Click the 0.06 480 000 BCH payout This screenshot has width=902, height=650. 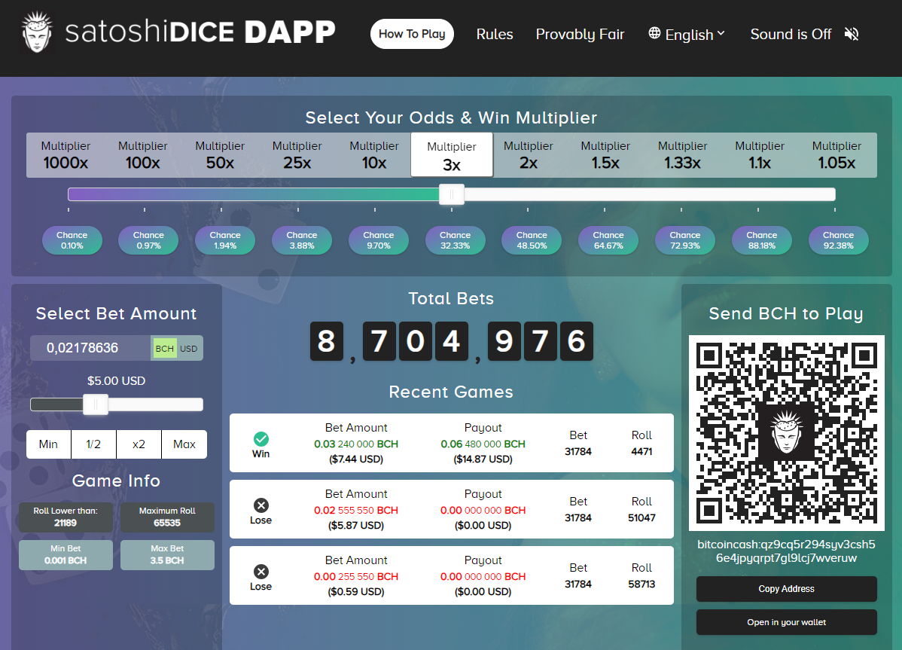(483, 444)
